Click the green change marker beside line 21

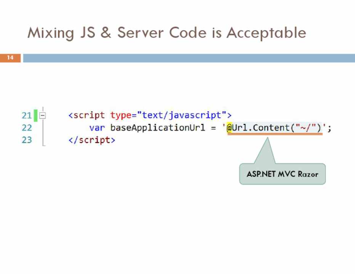[35, 115]
